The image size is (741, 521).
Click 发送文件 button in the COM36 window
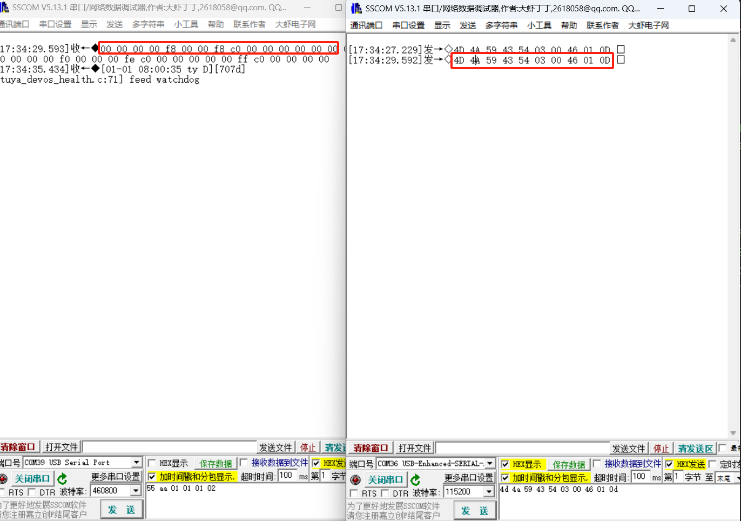[x=629, y=449]
